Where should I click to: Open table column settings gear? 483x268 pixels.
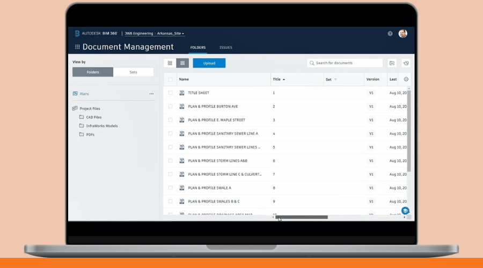click(406, 79)
